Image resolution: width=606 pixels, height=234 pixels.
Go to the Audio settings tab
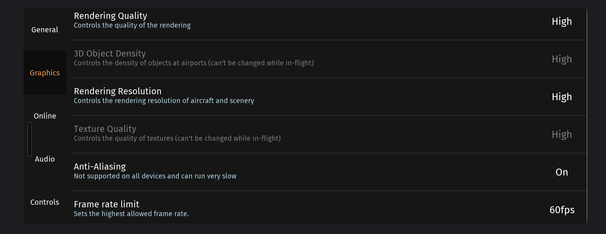(45, 159)
